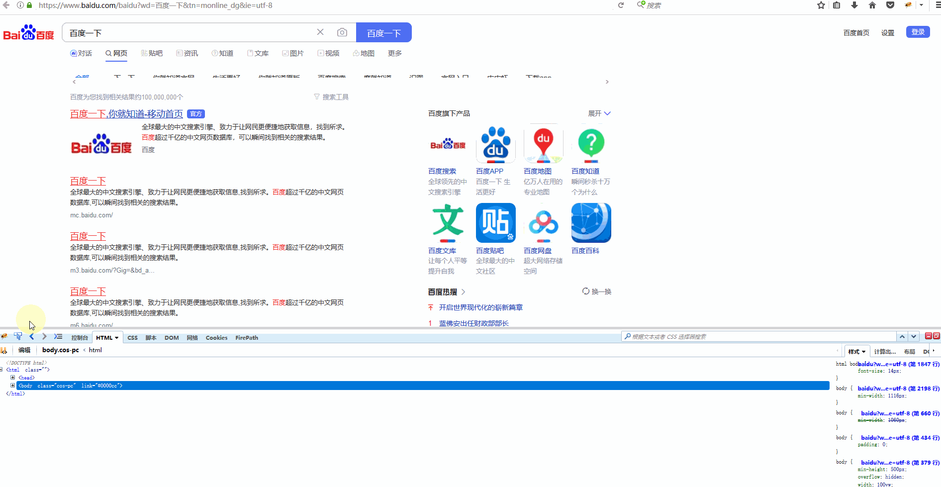Click the 百度搜索 product icon

(448, 144)
